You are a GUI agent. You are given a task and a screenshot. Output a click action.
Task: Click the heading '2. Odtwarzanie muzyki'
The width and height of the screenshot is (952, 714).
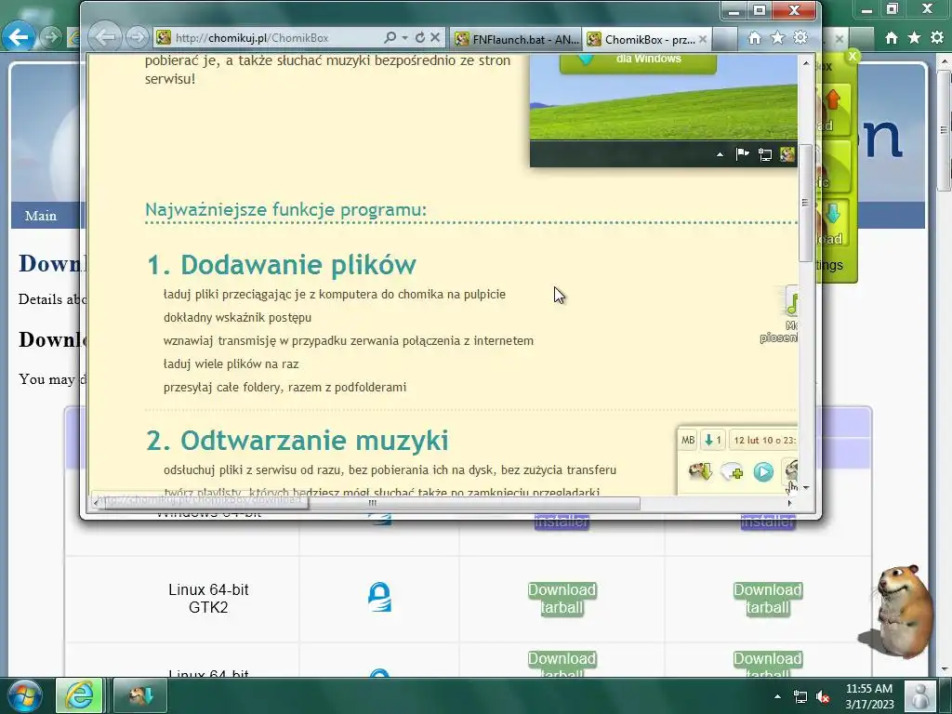pos(297,441)
